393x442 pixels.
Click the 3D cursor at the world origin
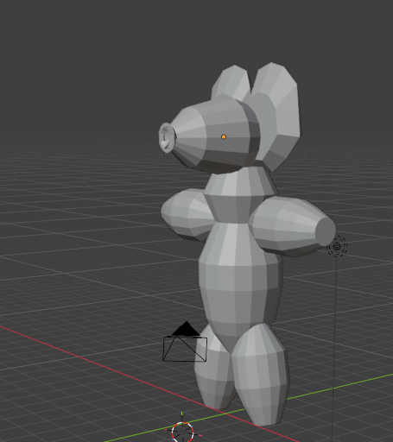click(182, 432)
